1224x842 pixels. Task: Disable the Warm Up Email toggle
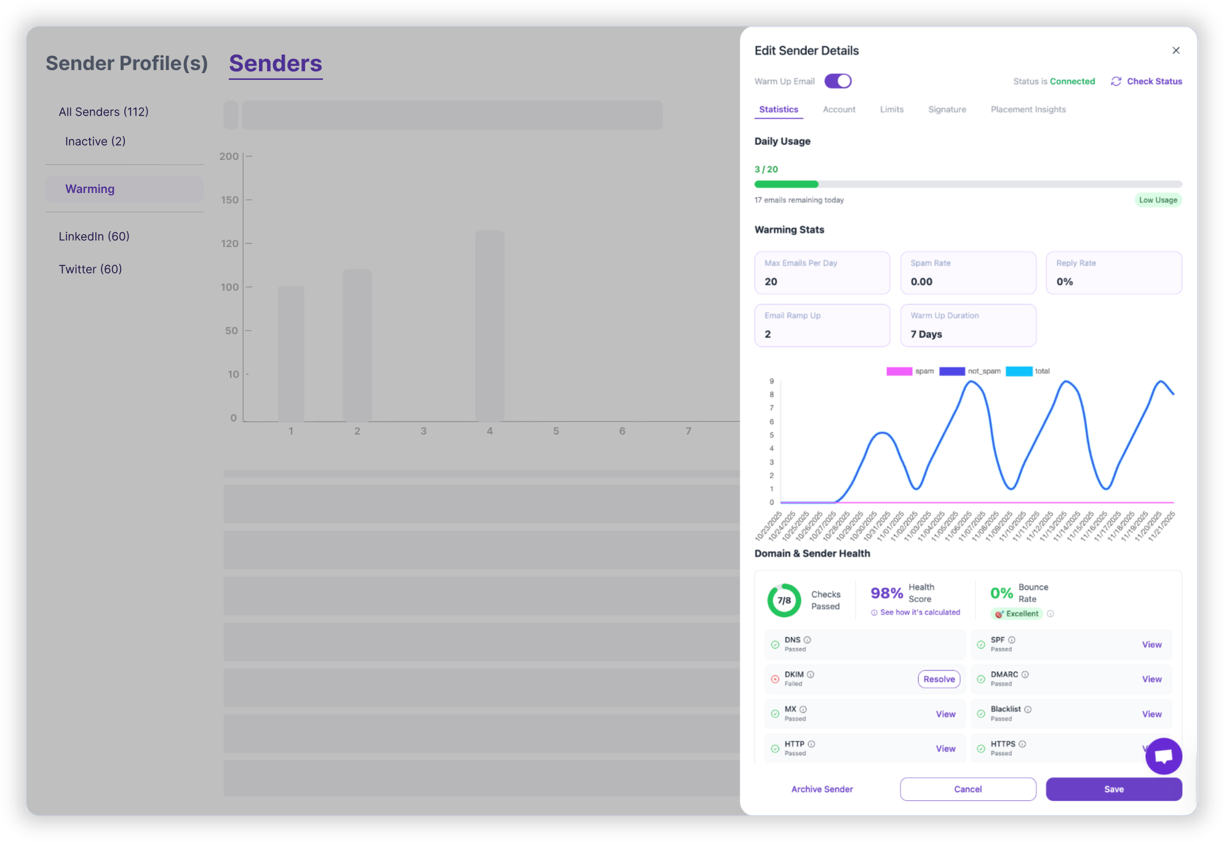point(838,81)
